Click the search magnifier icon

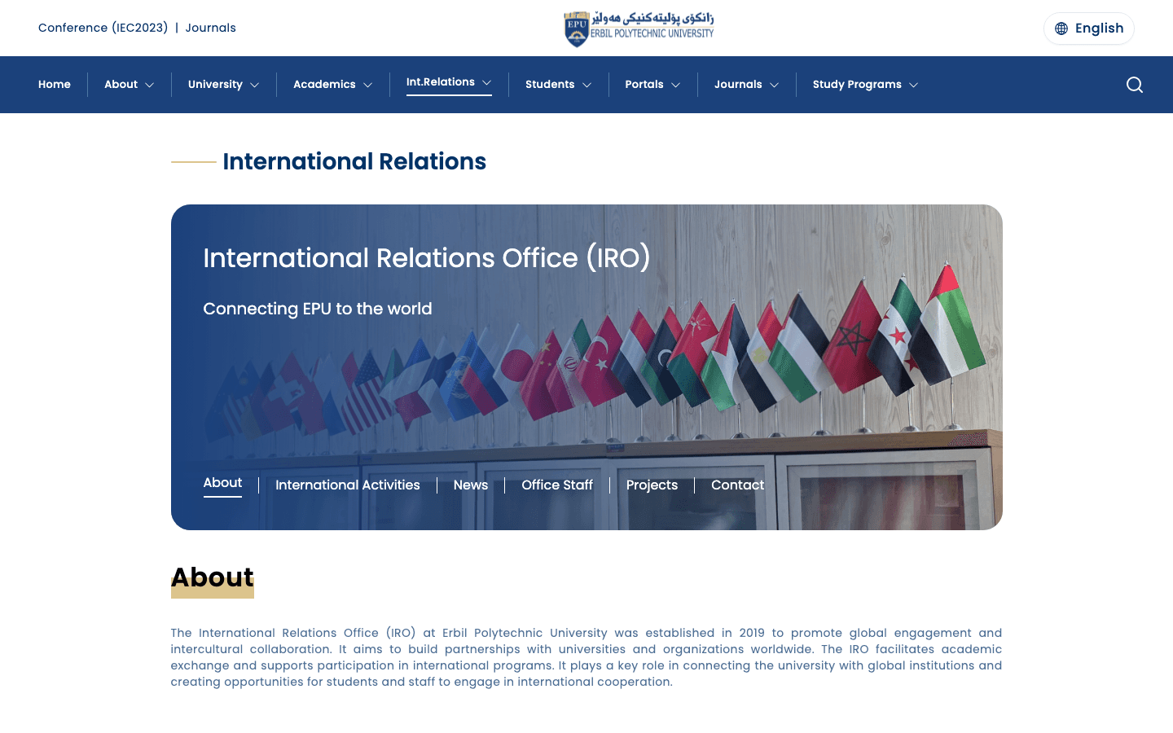[1134, 85]
